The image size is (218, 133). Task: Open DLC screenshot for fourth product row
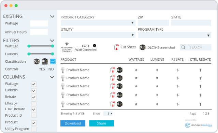point(119,95)
